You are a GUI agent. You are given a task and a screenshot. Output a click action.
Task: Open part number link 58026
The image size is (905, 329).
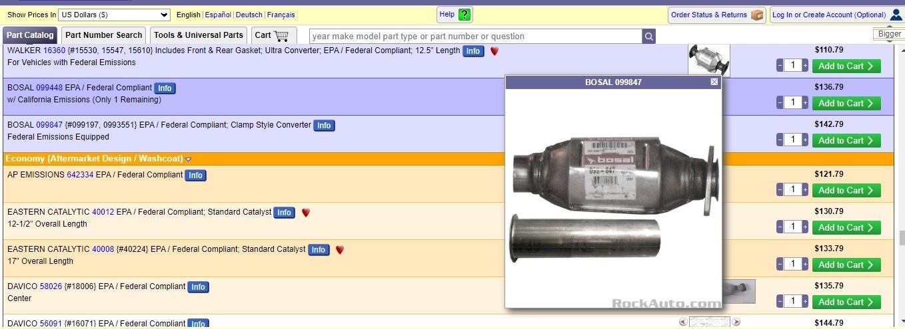[51, 286]
